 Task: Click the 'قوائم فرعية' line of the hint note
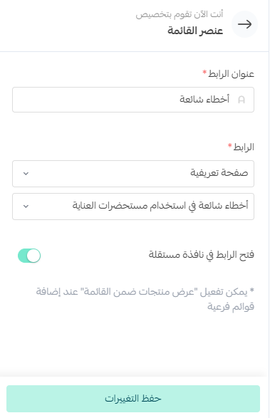[231, 307]
